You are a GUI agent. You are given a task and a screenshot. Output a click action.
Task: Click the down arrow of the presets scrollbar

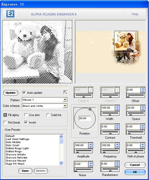pos(61,163)
